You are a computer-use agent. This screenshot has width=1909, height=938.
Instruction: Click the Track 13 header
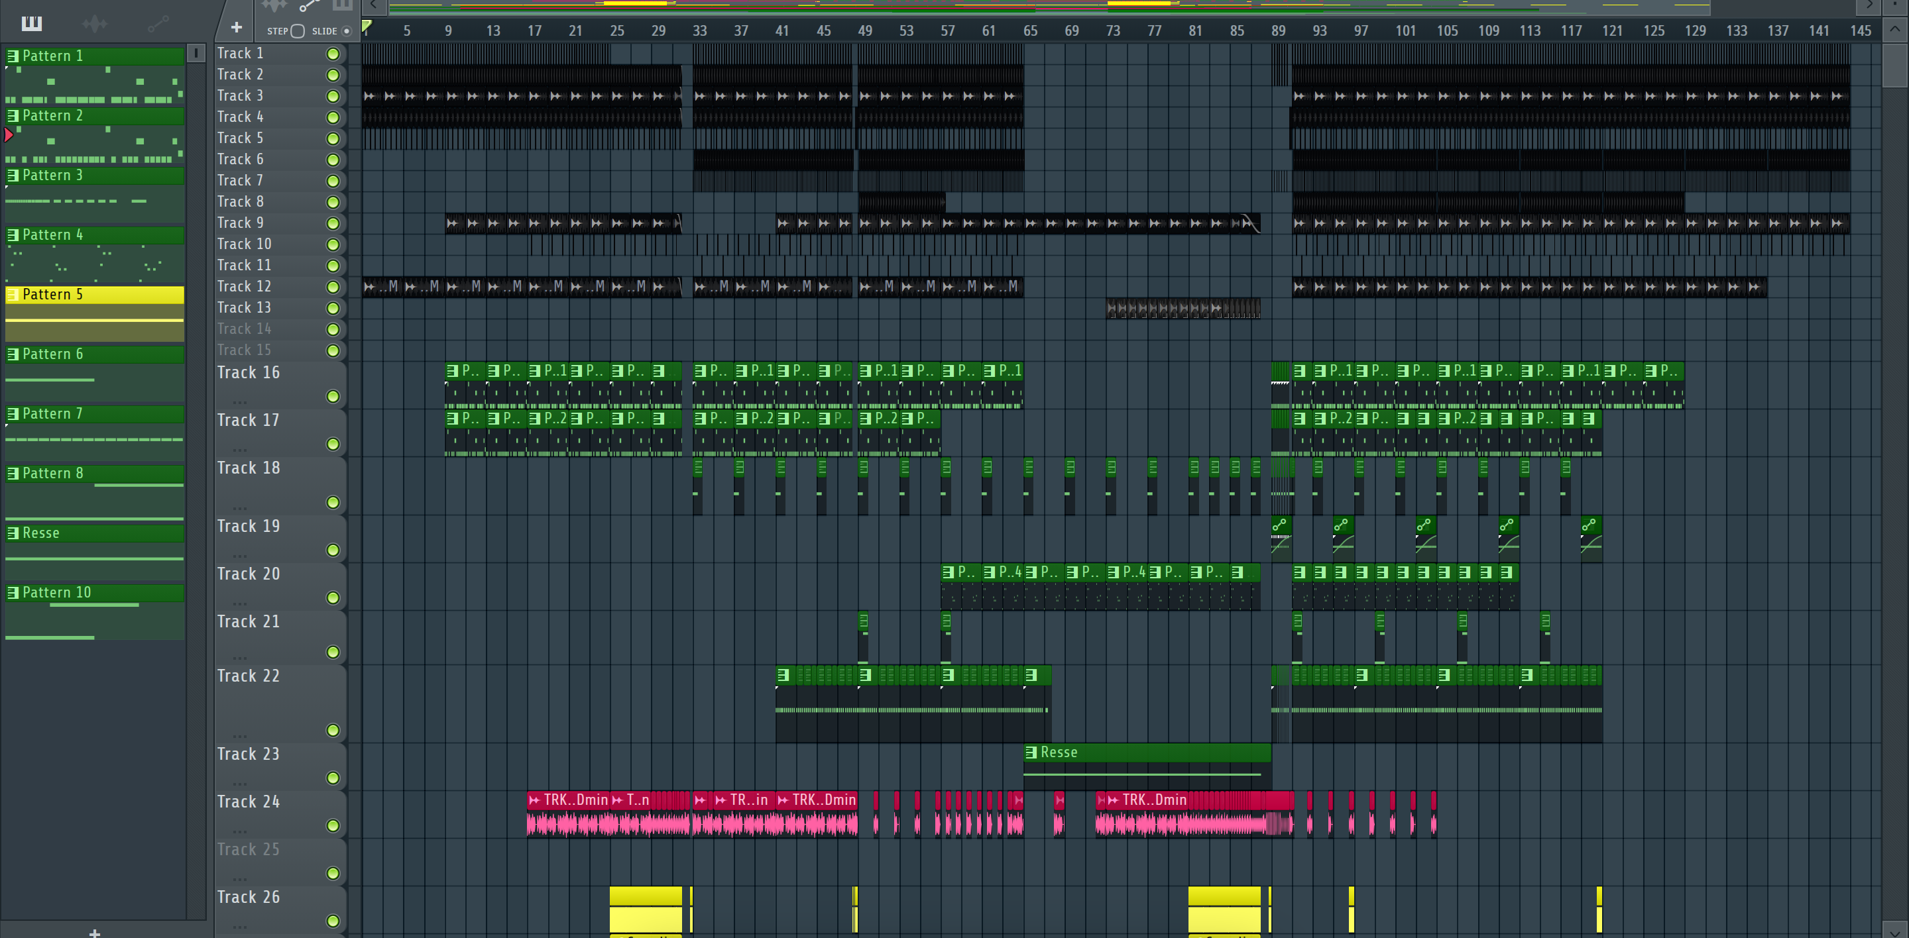(x=280, y=308)
